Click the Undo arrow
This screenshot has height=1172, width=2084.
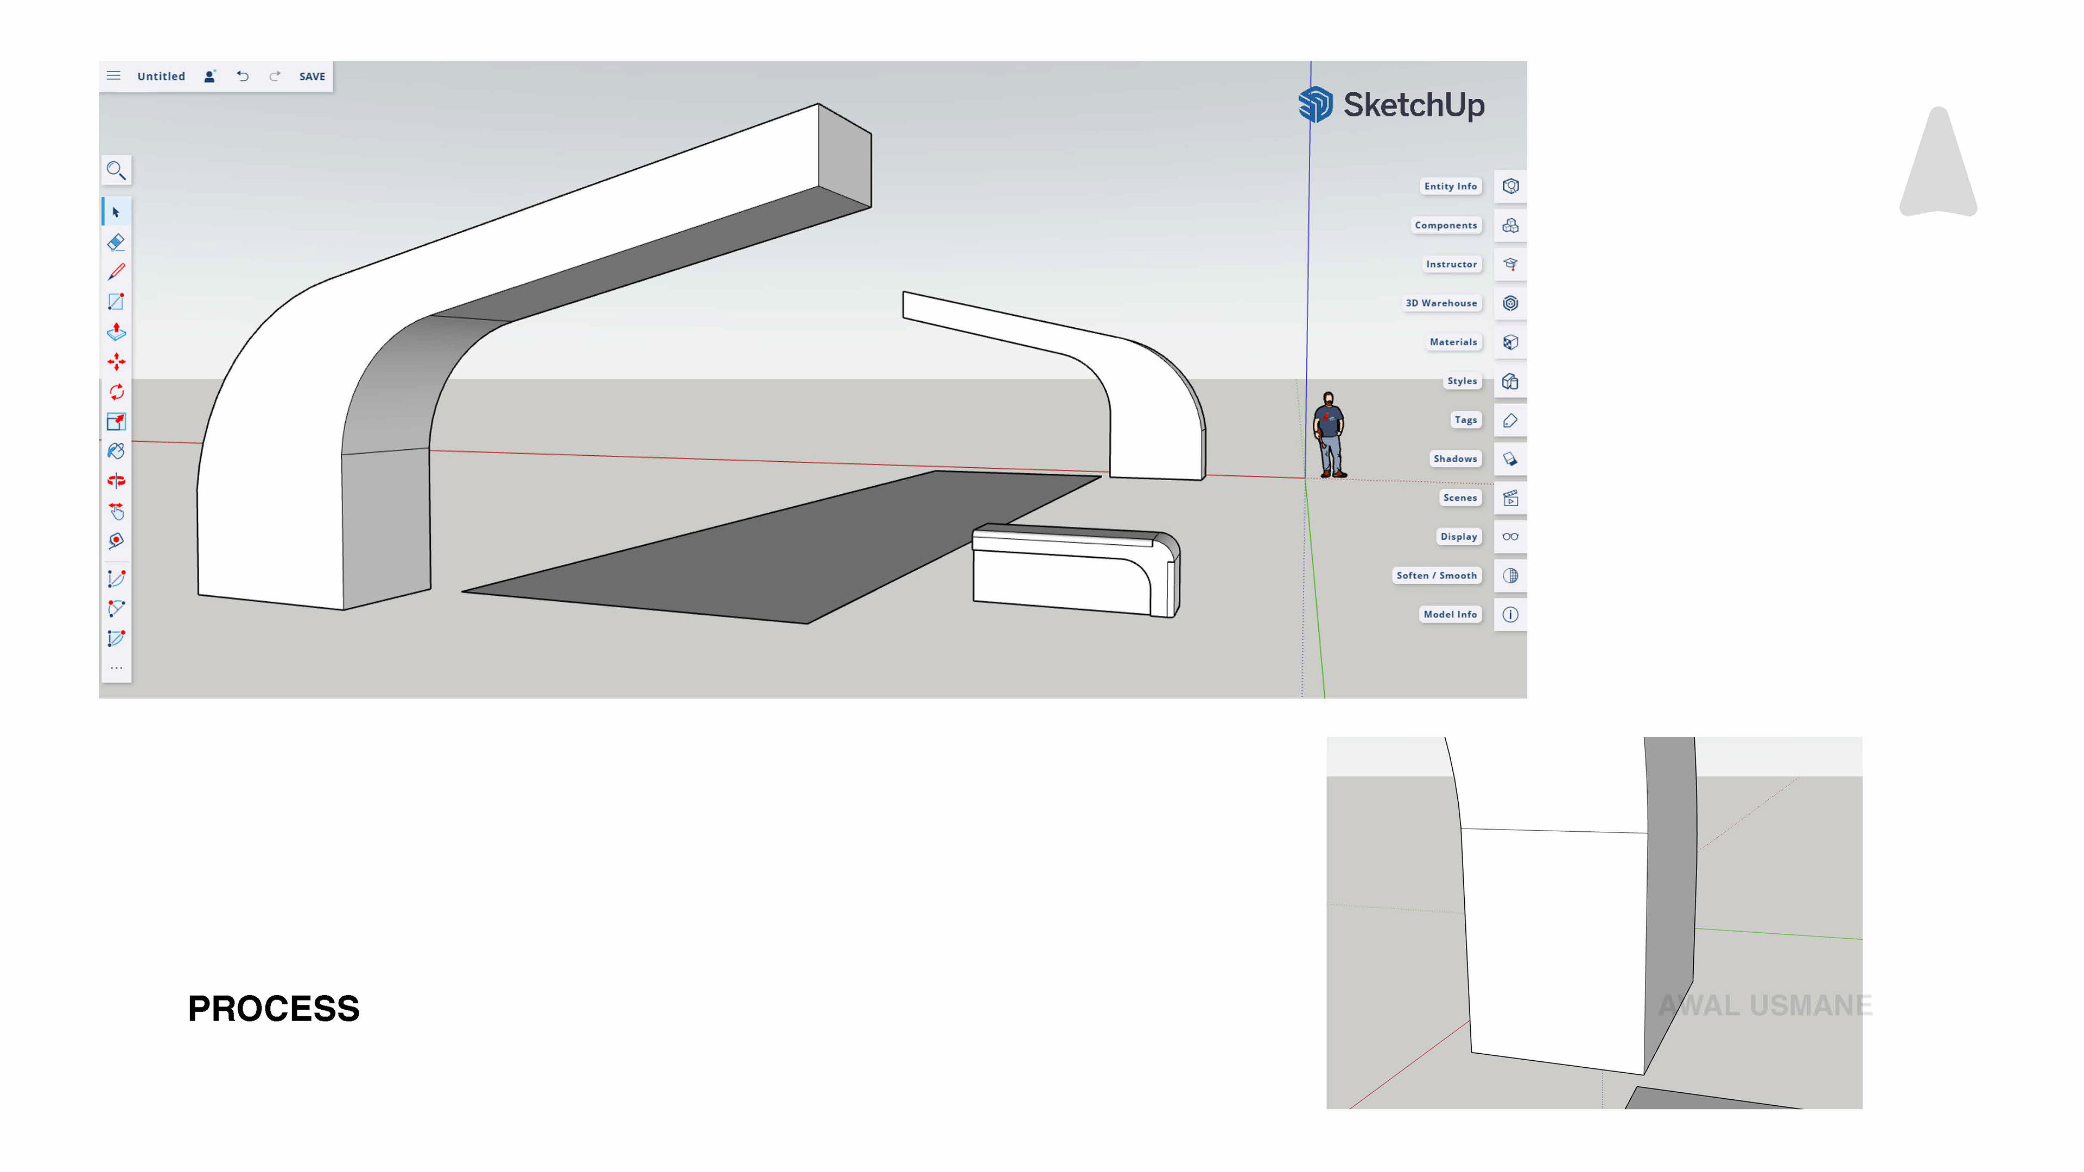[x=242, y=76]
